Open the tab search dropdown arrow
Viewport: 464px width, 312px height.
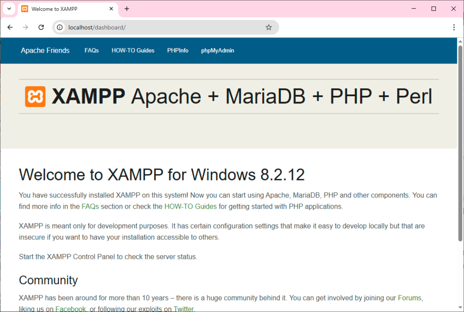(x=9, y=9)
